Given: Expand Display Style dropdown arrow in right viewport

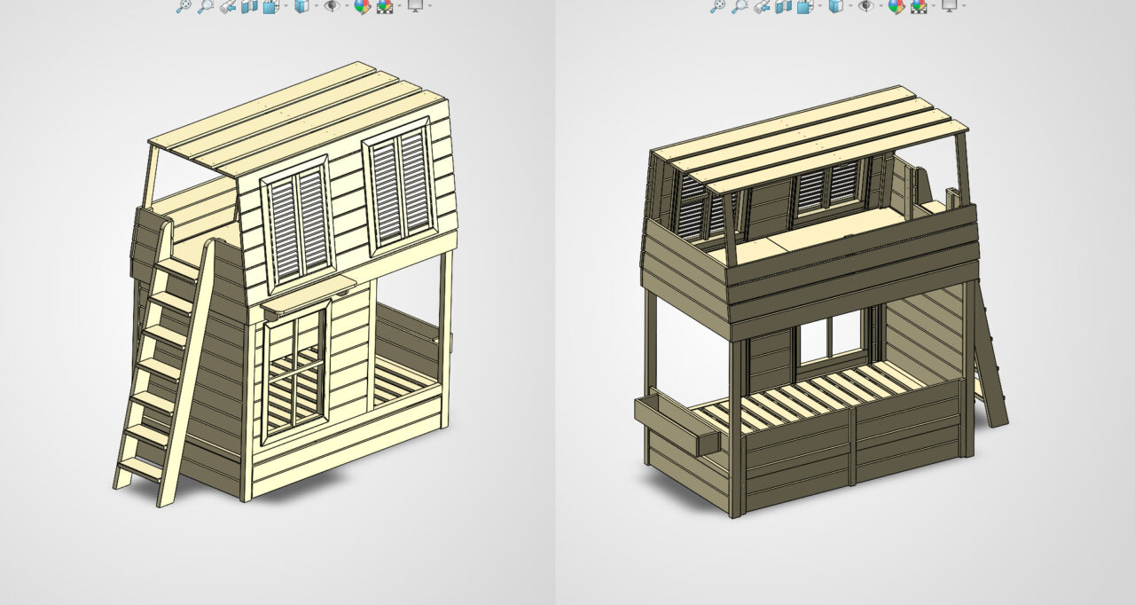Looking at the screenshot, I should (850, 6).
